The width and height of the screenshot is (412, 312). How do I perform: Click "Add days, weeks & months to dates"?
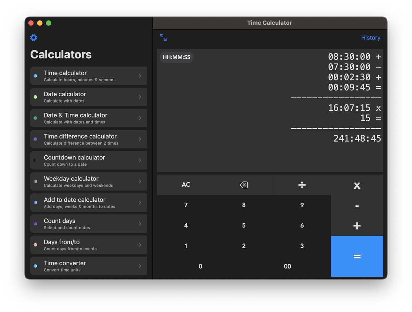pos(80,207)
